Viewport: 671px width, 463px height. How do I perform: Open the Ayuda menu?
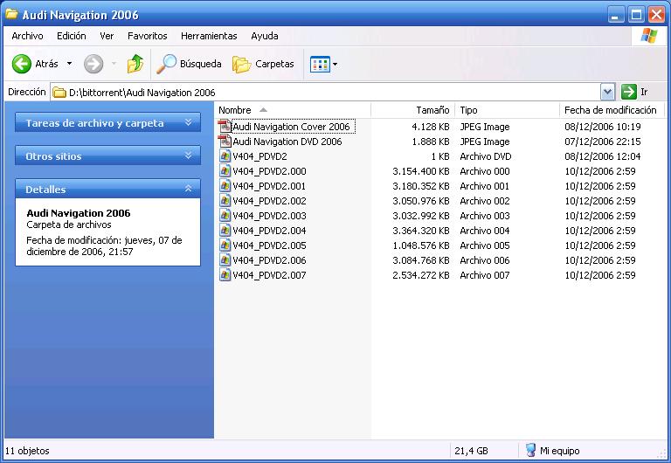point(265,36)
